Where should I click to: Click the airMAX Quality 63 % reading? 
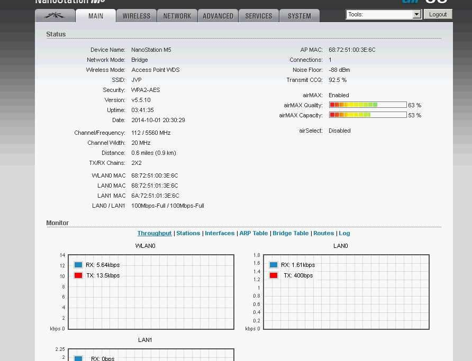click(x=414, y=105)
